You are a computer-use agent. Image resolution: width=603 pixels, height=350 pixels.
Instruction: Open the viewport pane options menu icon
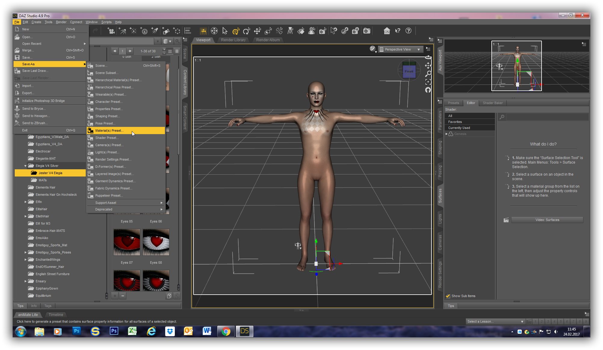point(428,49)
